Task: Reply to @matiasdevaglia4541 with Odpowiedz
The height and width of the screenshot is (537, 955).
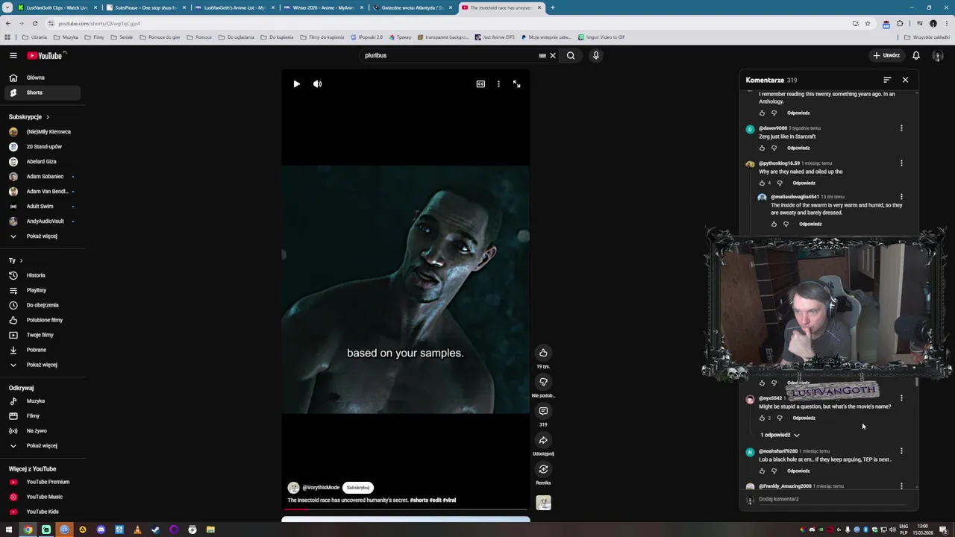Action: click(x=810, y=224)
